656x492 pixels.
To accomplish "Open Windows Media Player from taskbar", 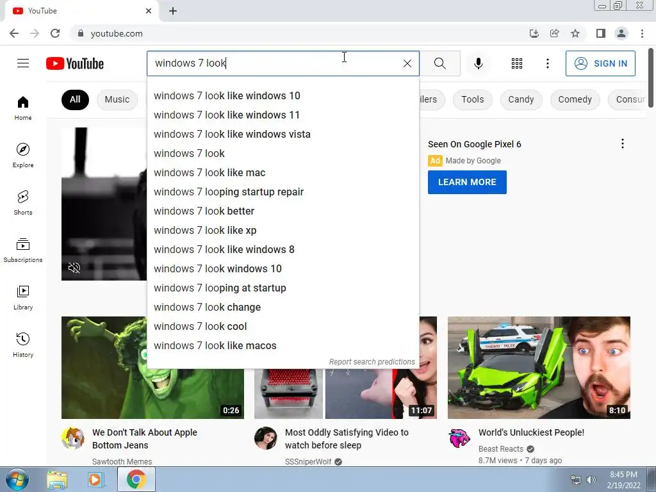I will tap(95, 480).
